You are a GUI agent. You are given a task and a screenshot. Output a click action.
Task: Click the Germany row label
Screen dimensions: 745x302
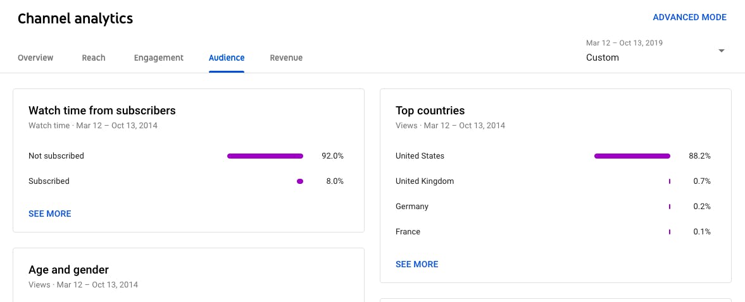[412, 207]
